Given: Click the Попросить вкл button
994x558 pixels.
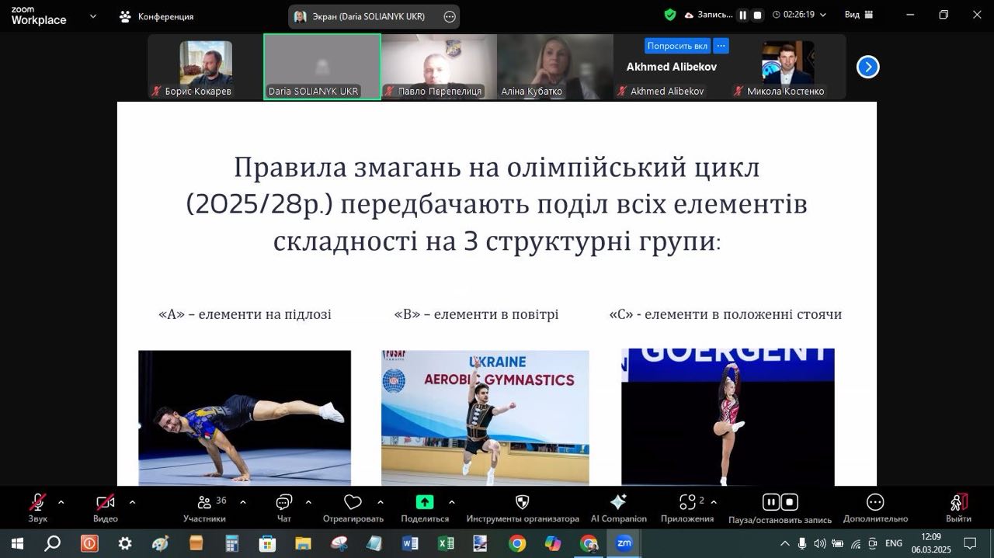Looking at the screenshot, I should pos(677,46).
